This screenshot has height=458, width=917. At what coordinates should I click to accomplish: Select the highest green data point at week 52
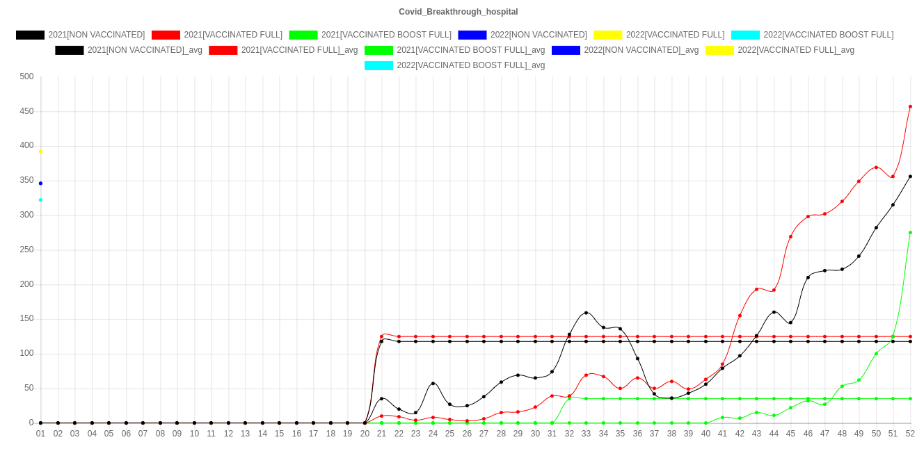tap(910, 233)
